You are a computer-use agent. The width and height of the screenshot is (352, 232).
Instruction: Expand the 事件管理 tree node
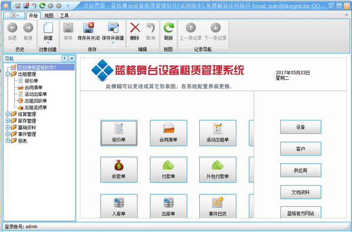[x=8, y=134]
